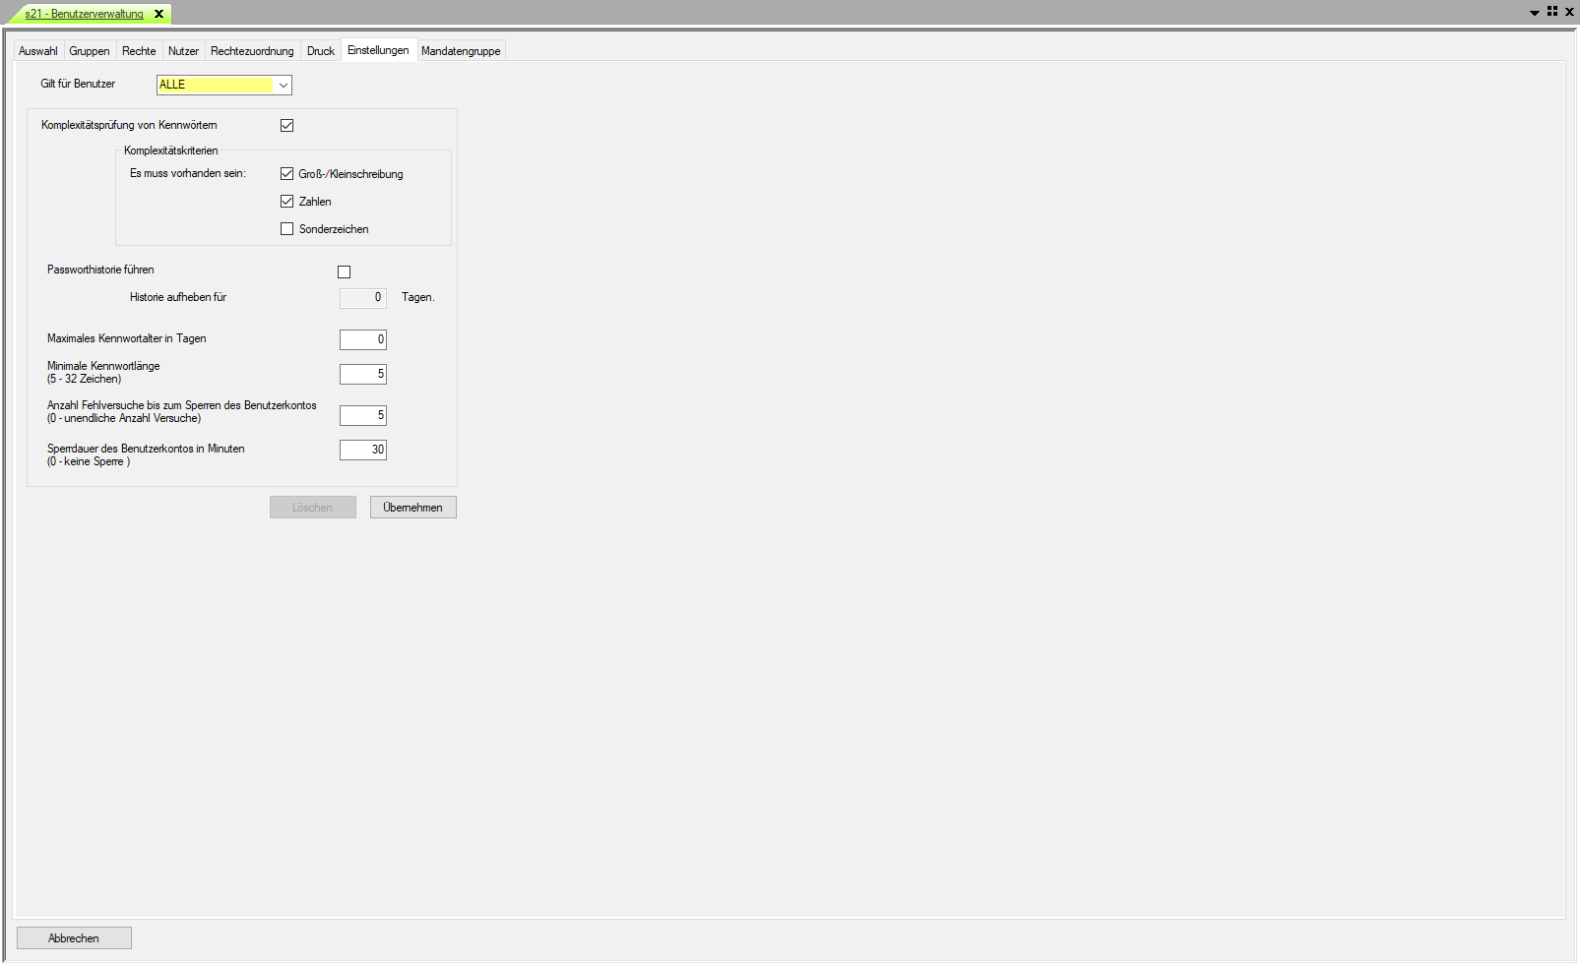
Task: Open the Rechtezuordnung tab
Action: click(x=252, y=51)
